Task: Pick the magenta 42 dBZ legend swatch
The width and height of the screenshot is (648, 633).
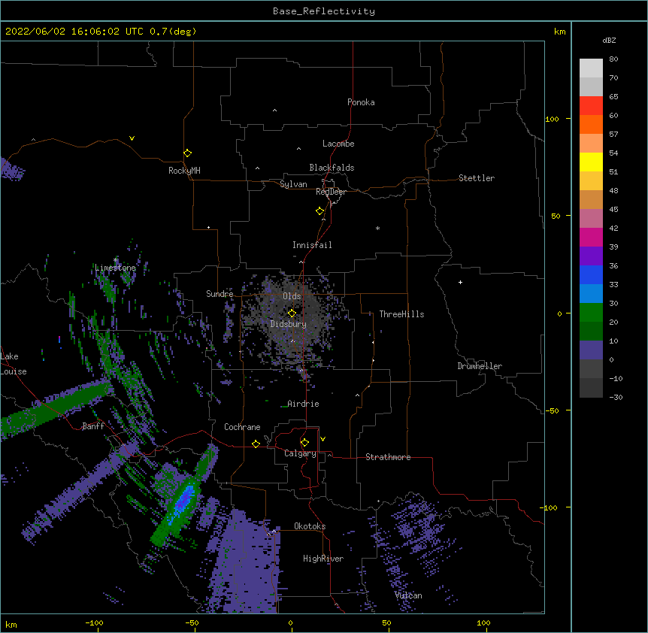Action: [591, 237]
